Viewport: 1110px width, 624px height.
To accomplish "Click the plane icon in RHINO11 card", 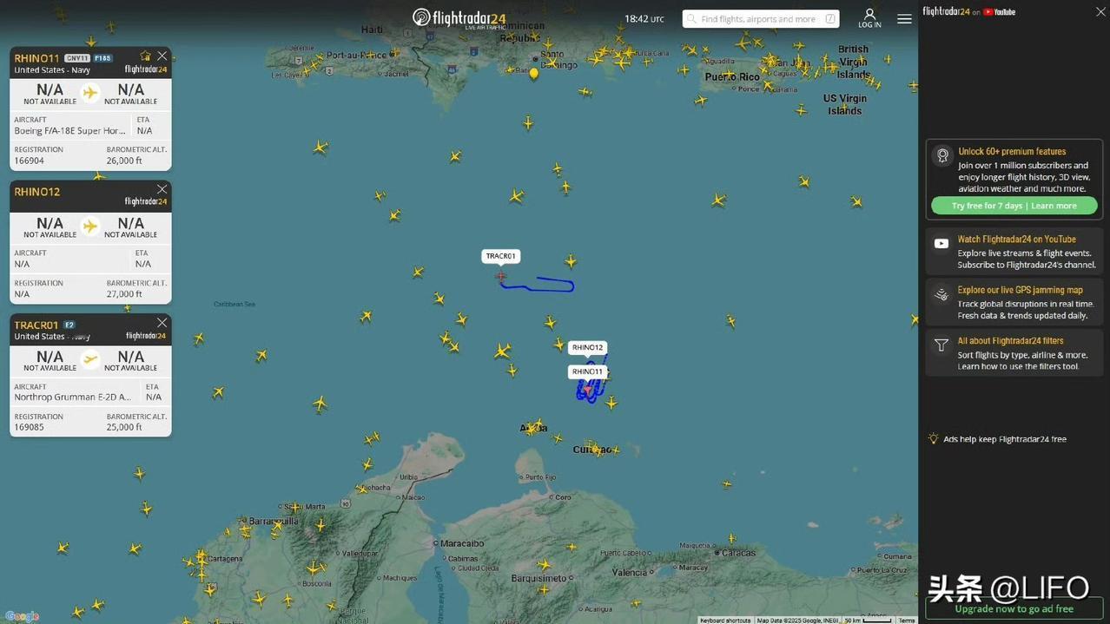I will point(90,93).
